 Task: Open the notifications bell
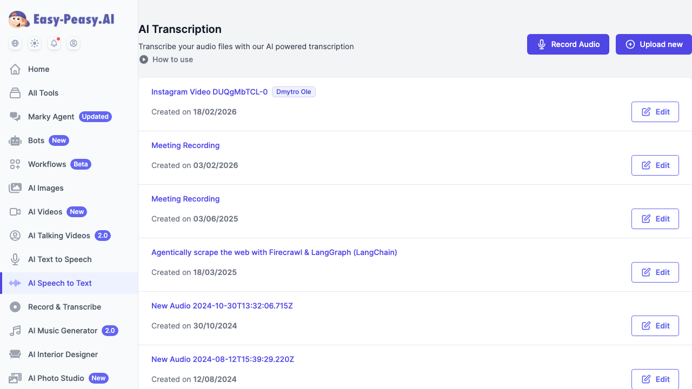54,43
